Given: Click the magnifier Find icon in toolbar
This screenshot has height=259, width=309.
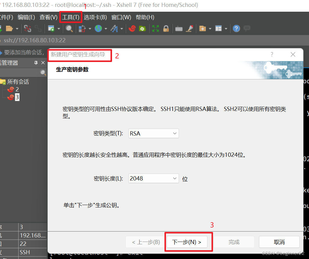Looking at the screenshot, I should [x=69, y=28].
